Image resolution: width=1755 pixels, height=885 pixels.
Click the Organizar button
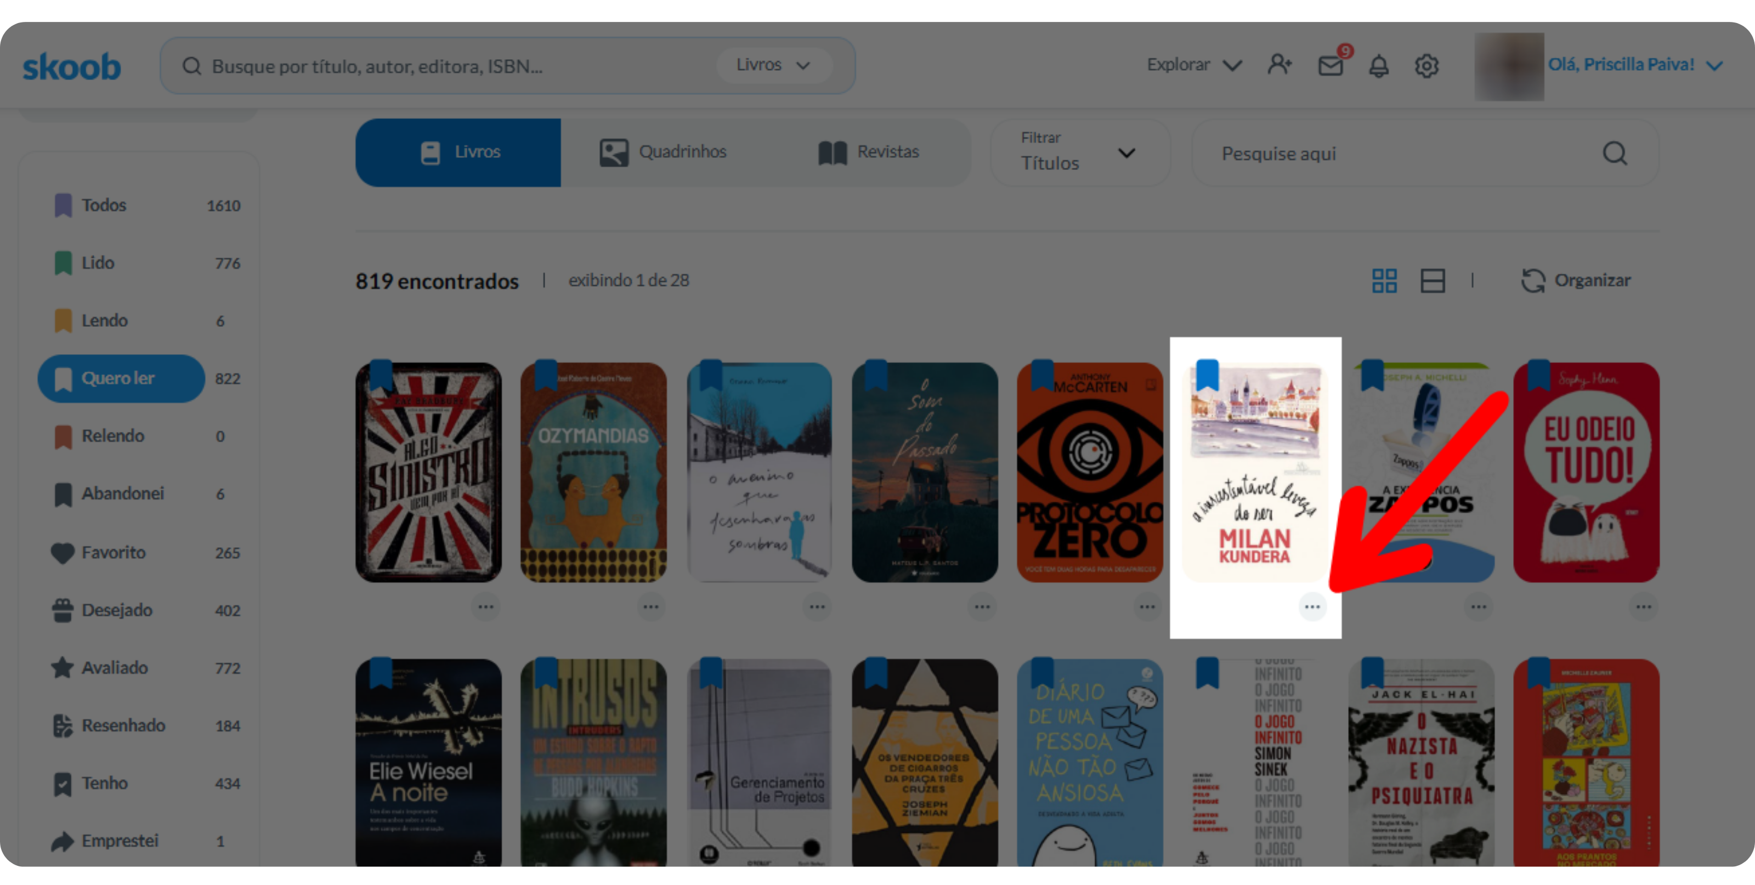point(1576,281)
